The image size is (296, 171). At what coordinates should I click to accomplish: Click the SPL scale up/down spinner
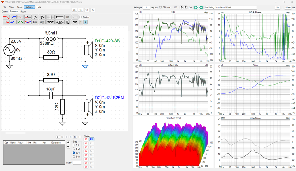coord(182,7)
